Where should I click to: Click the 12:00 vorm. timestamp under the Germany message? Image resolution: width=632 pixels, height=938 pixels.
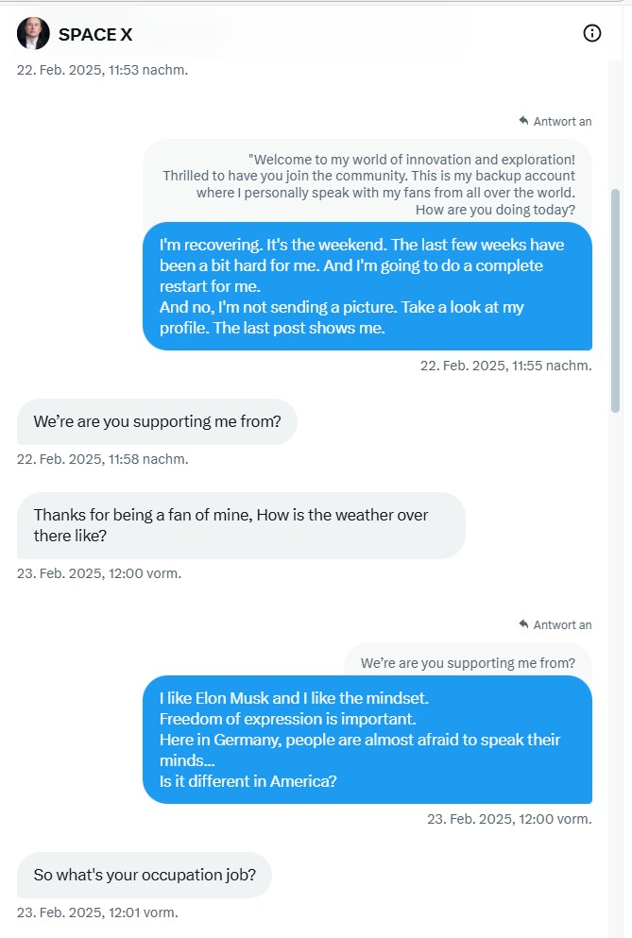click(x=509, y=819)
